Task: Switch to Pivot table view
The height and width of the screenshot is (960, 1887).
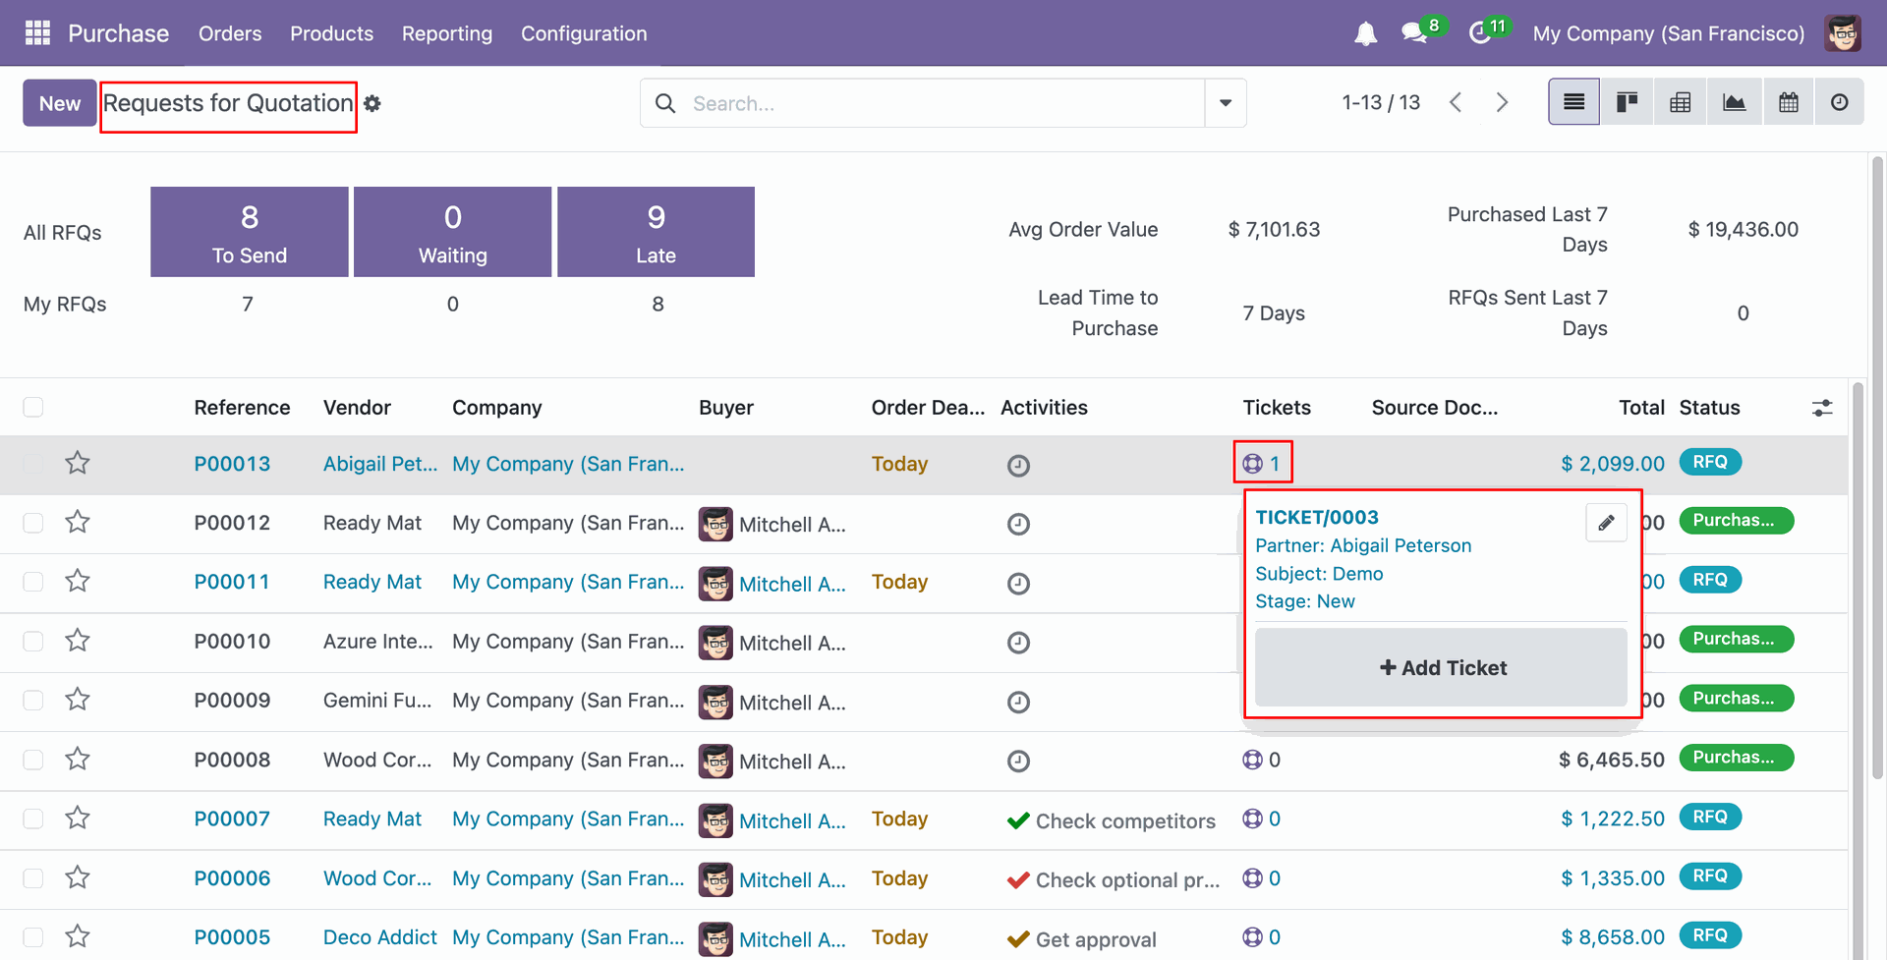Action: click(x=1681, y=102)
